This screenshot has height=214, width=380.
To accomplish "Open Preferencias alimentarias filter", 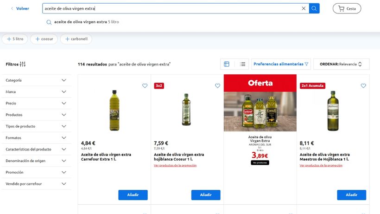I will pos(281,64).
